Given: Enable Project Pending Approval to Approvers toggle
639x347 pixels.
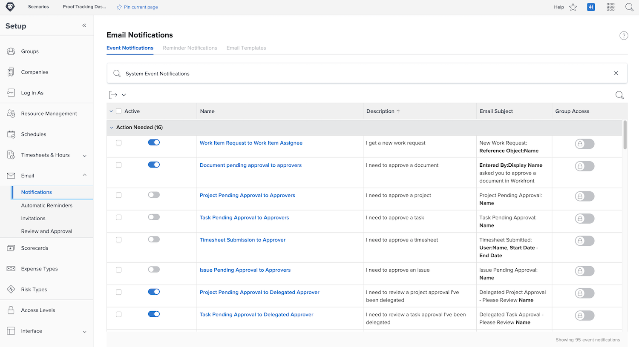Looking at the screenshot, I should coord(154,195).
